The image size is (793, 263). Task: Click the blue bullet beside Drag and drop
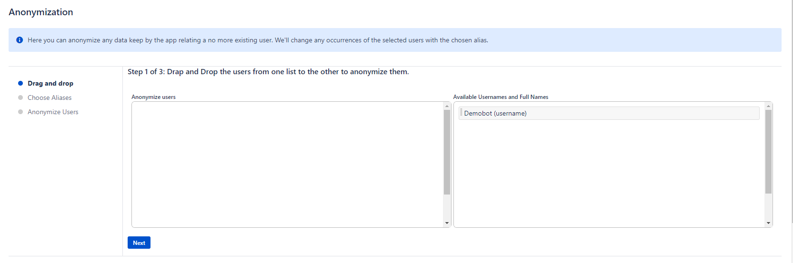click(x=20, y=83)
